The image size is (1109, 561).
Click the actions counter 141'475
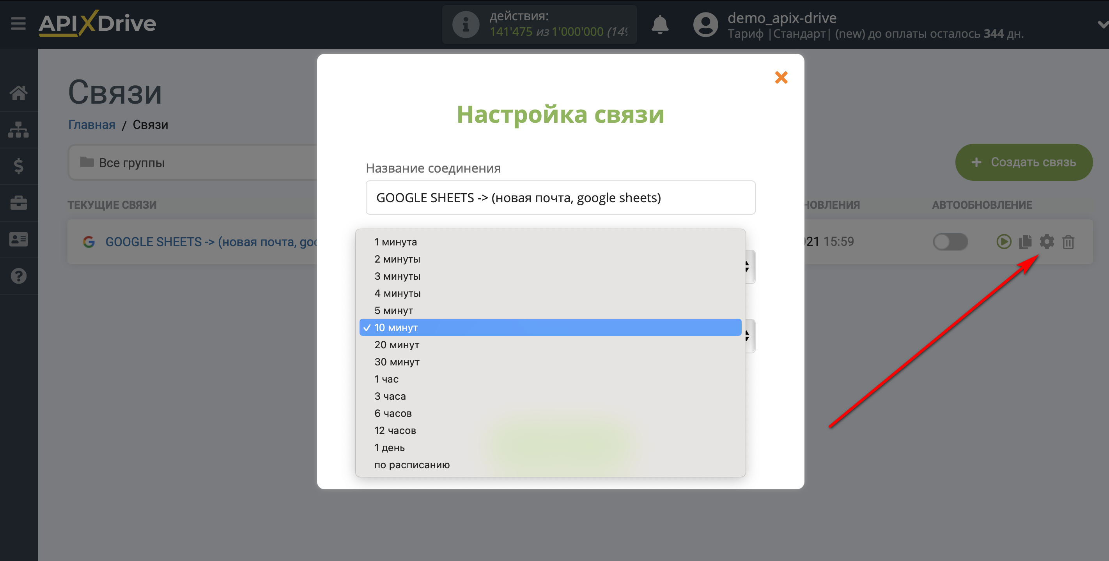pos(510,32)
